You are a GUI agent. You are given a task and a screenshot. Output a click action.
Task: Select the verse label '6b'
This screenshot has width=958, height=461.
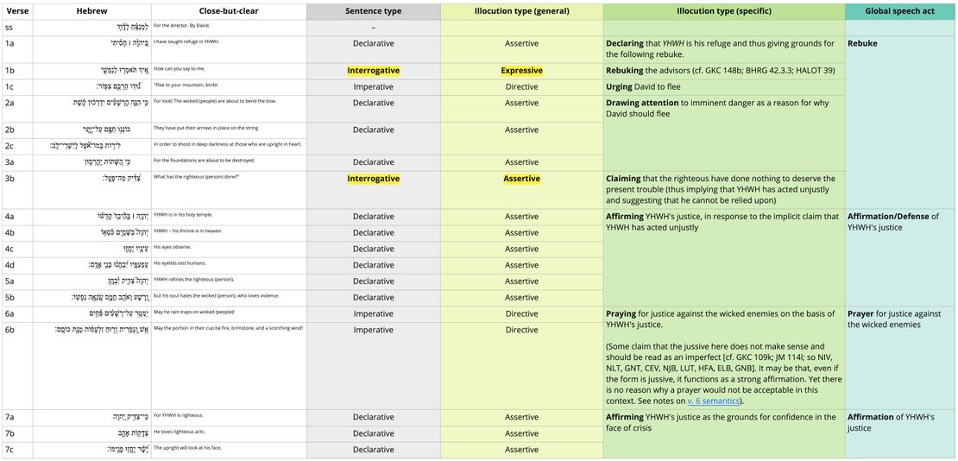pos(9,330)
